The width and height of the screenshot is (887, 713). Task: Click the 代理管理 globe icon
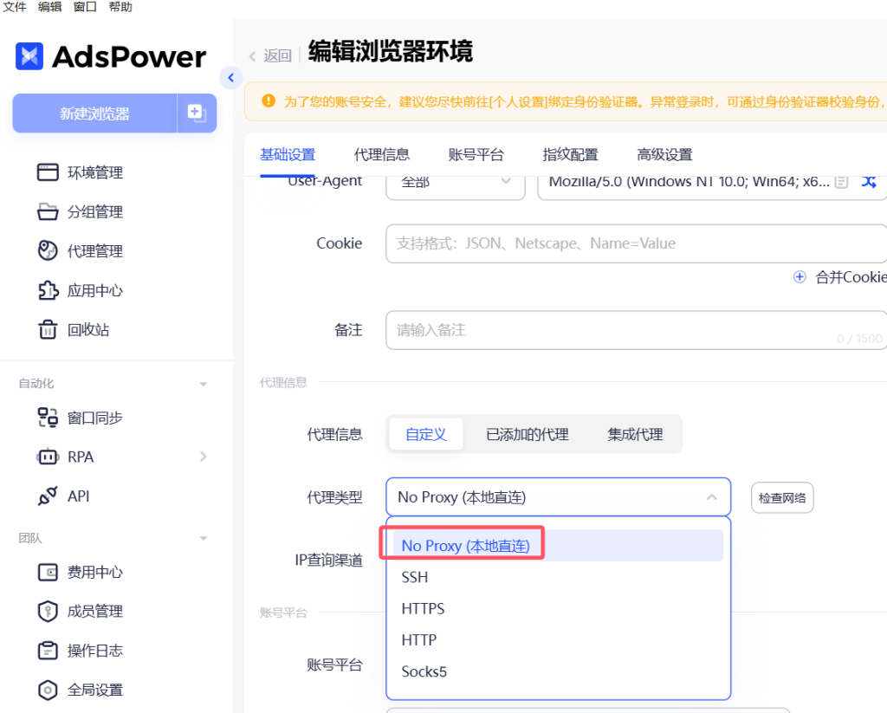click(48, 251)
